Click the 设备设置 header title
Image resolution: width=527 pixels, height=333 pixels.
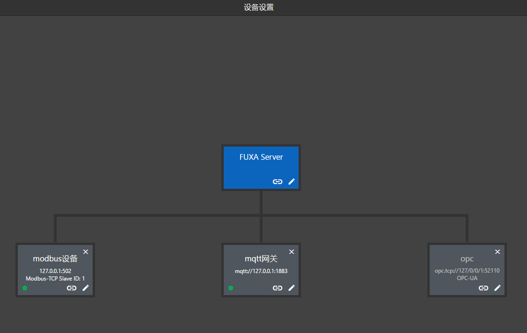[259, 7]
